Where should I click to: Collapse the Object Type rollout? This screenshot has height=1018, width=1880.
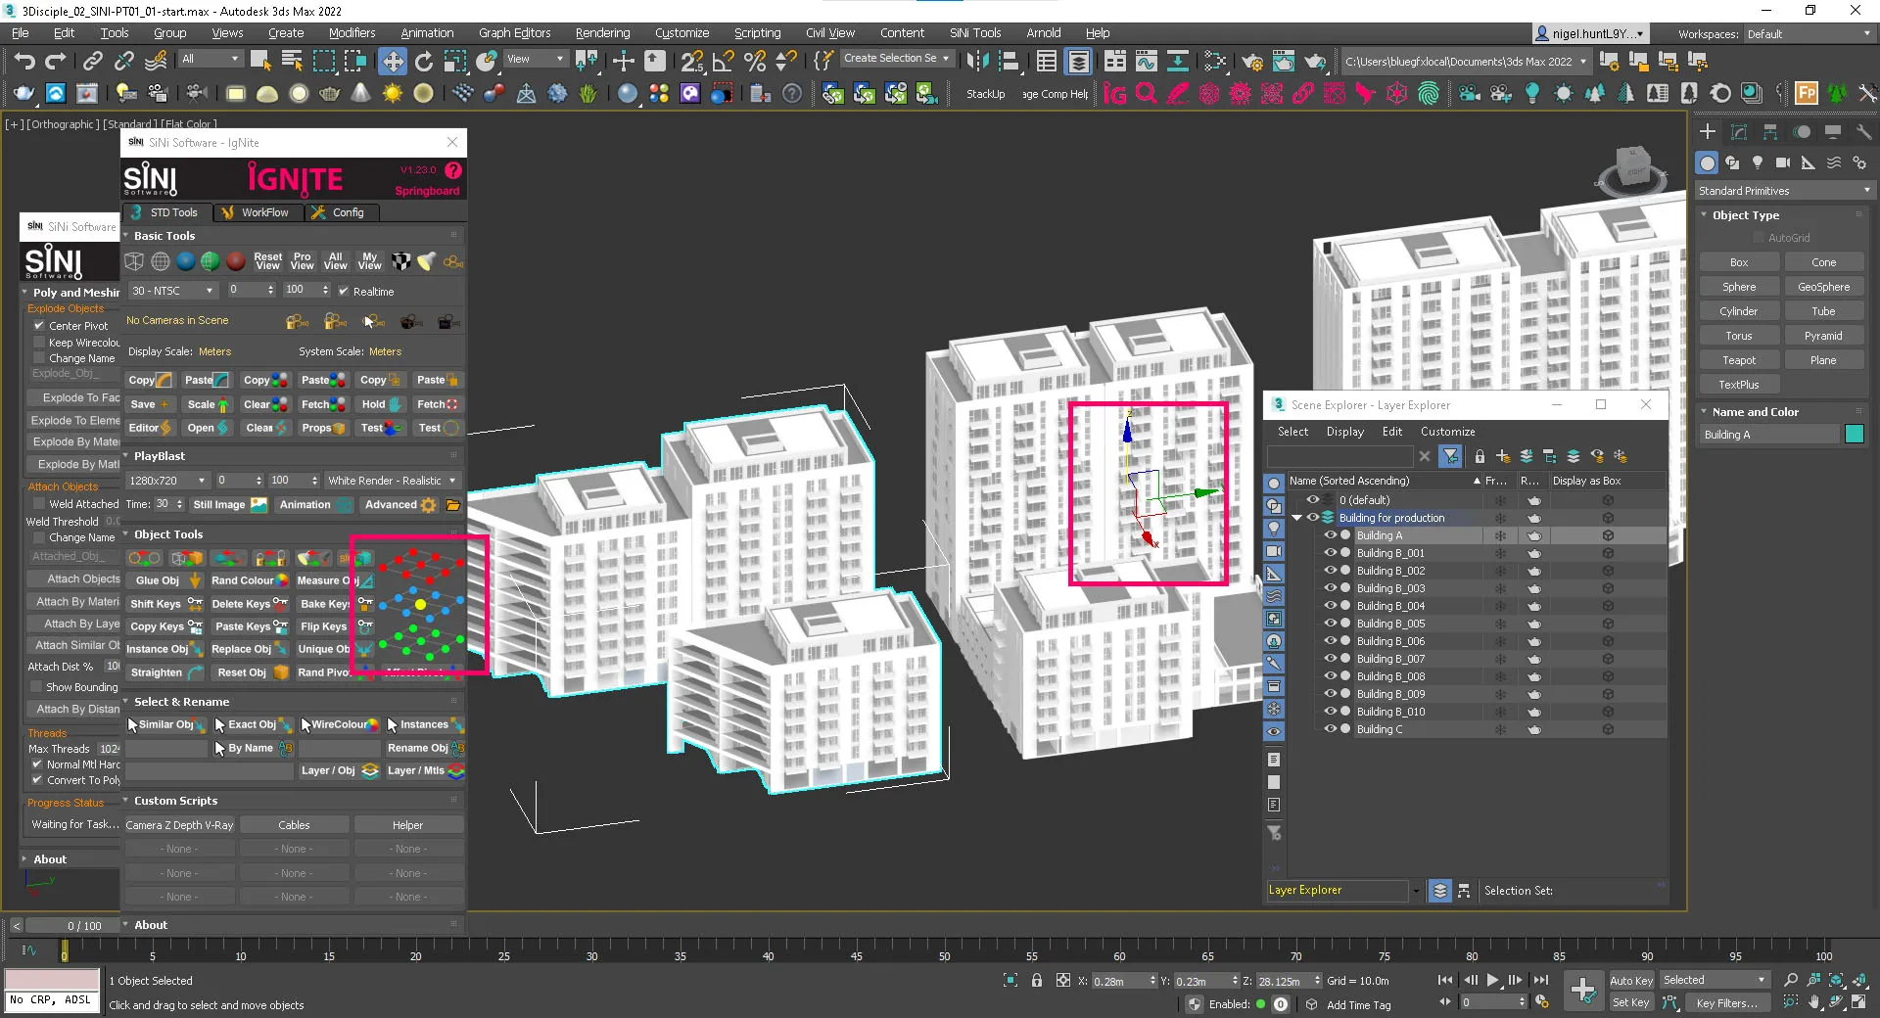pyautogui.click(x=1705, y=215)
